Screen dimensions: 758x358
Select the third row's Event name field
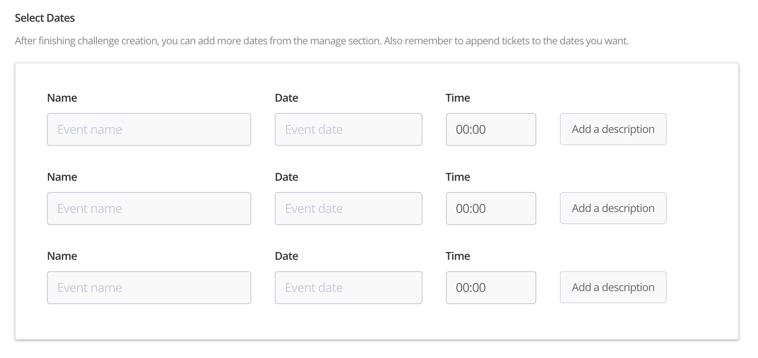(x=149, y=288)
